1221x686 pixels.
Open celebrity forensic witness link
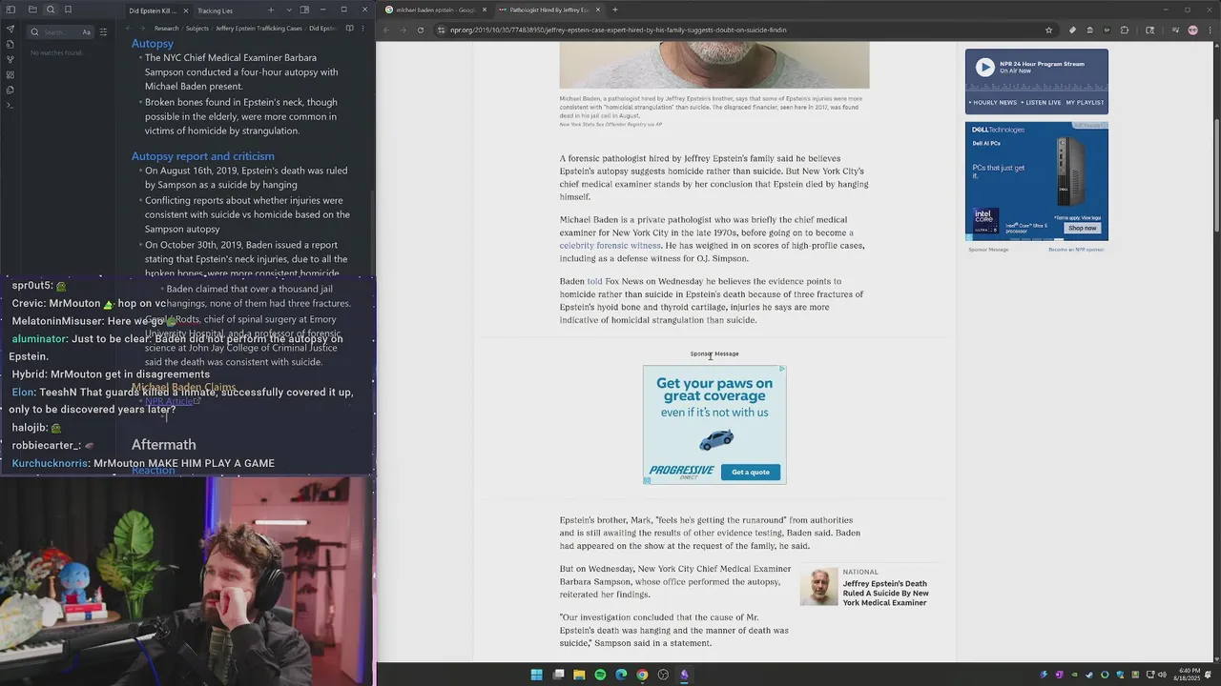coord(610,246)
